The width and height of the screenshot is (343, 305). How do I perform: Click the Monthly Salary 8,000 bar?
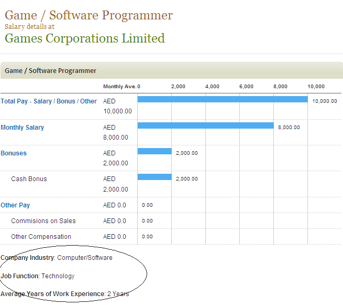(206, 125)
